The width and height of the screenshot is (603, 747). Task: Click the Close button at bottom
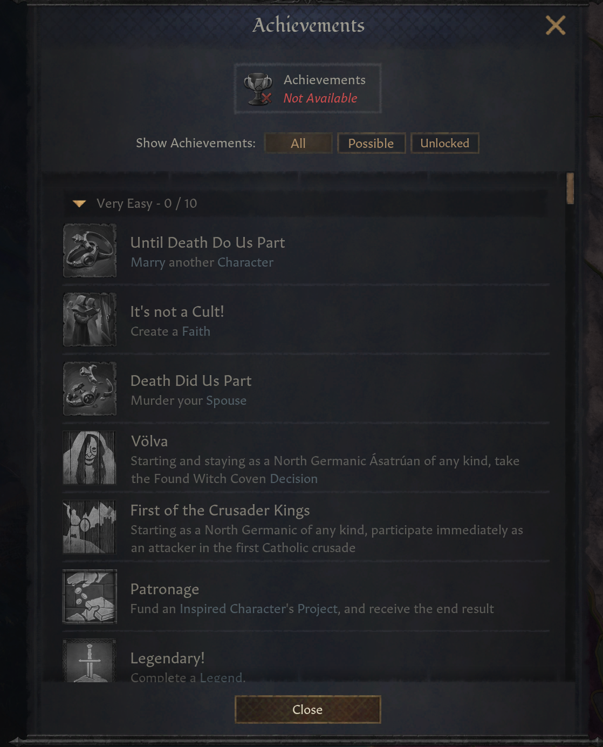point(308,710)
